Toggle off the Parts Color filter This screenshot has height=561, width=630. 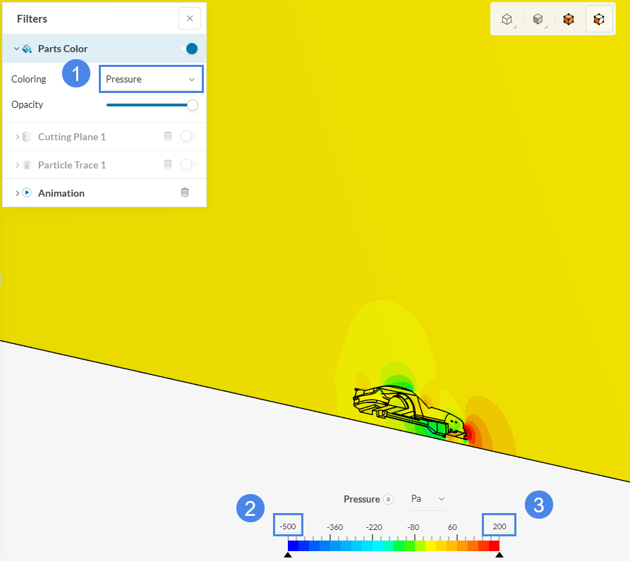click(189, 49)
